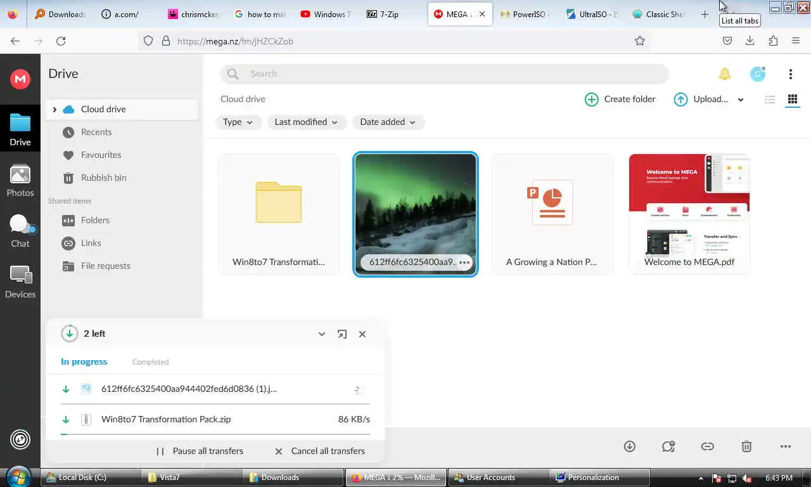This screenshot has width=811, height=487.
Task: Click the MEGA logo icon in sidebar
Action: point(20,79)
